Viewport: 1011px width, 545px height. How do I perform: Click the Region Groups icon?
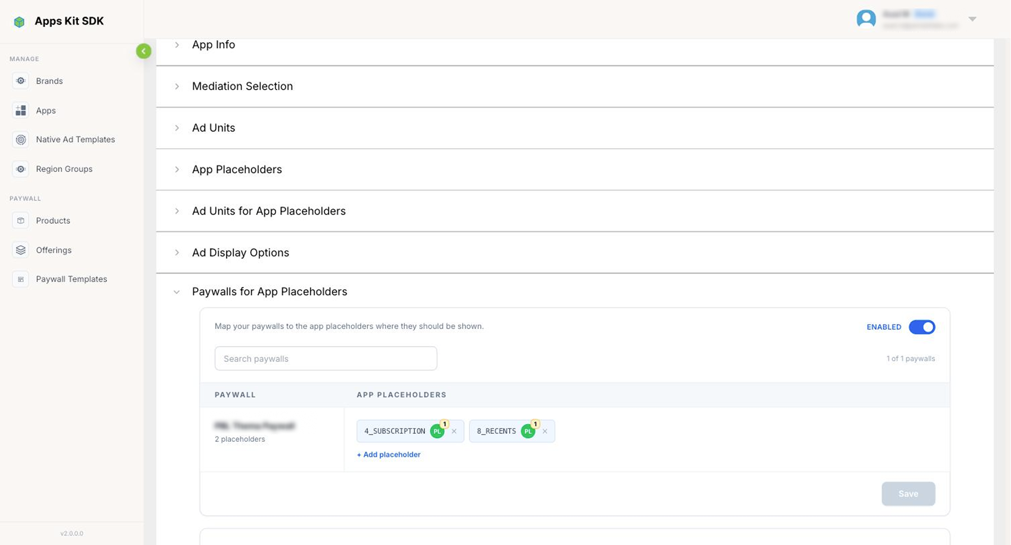point(21,169)
